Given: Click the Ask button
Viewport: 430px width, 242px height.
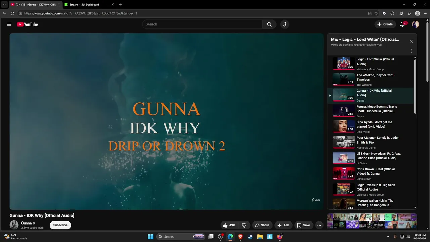Looking at the screenshot, I should pyautogui.click(x=283, y=225).
